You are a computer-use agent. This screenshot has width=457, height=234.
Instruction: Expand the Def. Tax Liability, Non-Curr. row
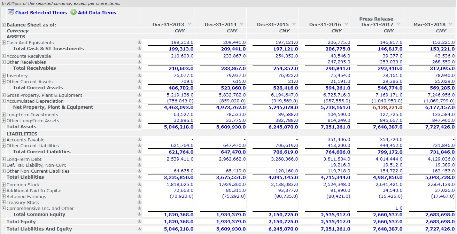tap(4, 165)
